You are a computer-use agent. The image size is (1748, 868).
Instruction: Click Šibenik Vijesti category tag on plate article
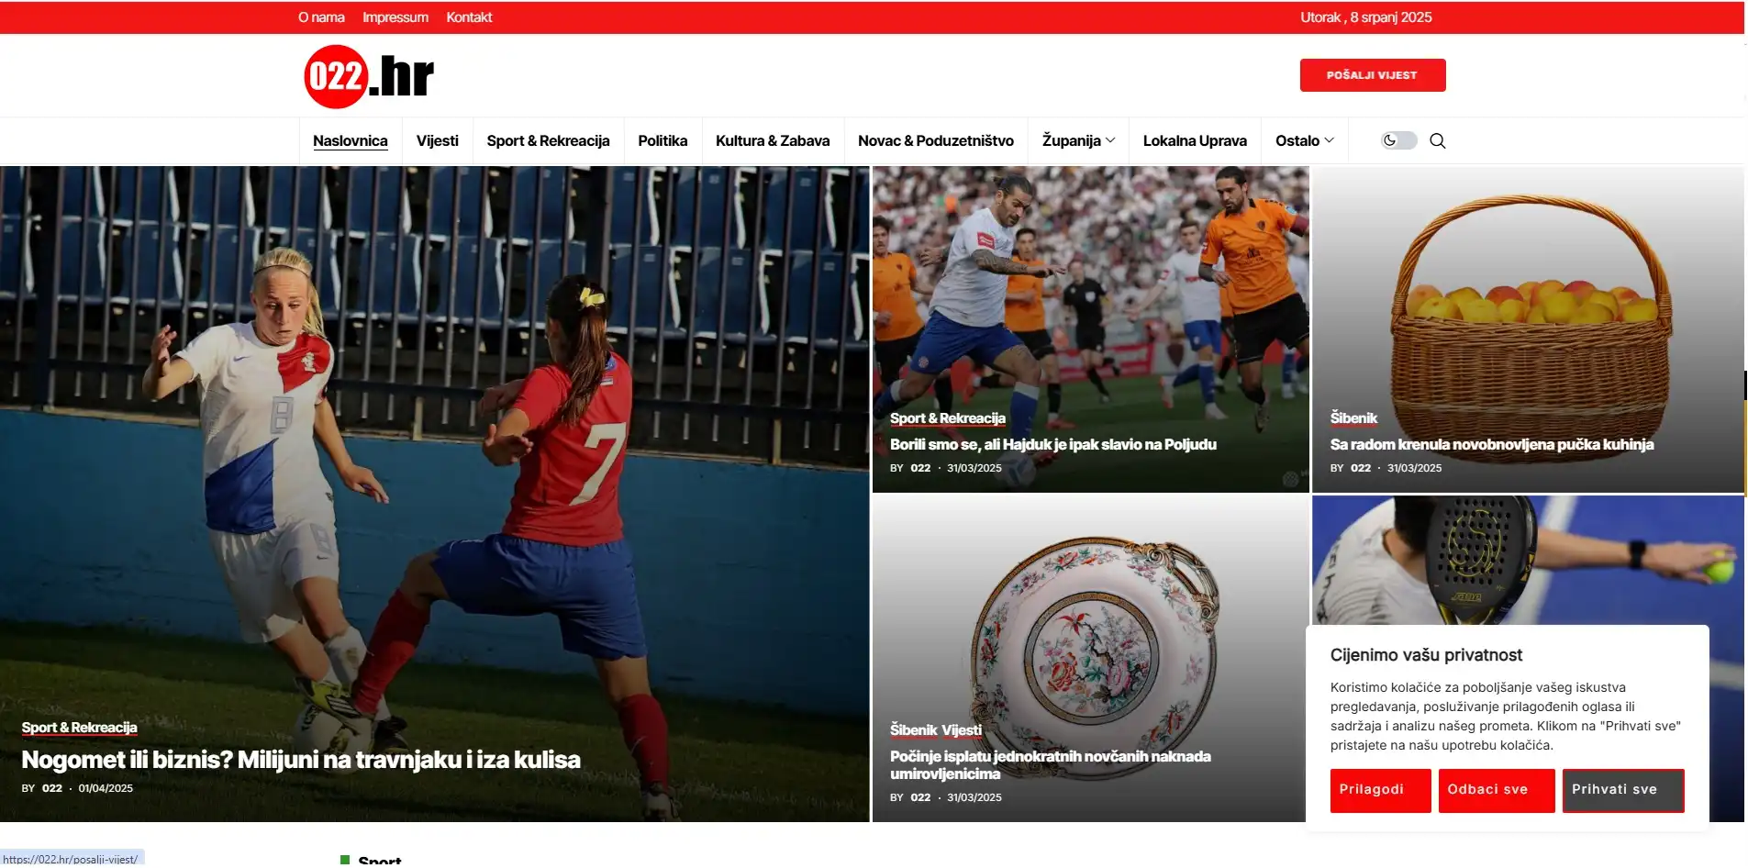(x=936, y=730)
